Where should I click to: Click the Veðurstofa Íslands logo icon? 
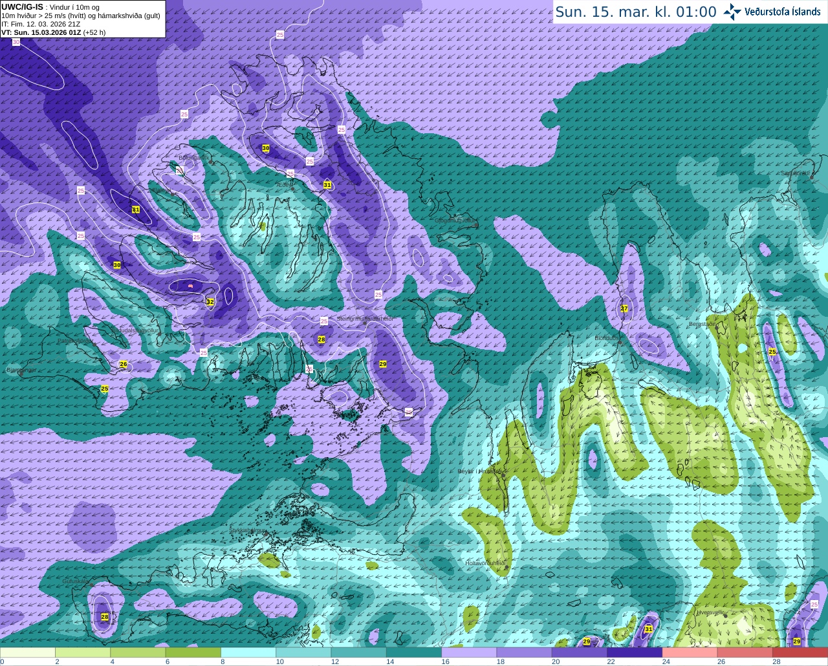[x=732, y=12]
